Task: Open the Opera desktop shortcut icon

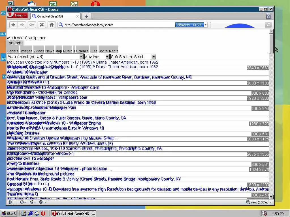Action: pos(95,3)
